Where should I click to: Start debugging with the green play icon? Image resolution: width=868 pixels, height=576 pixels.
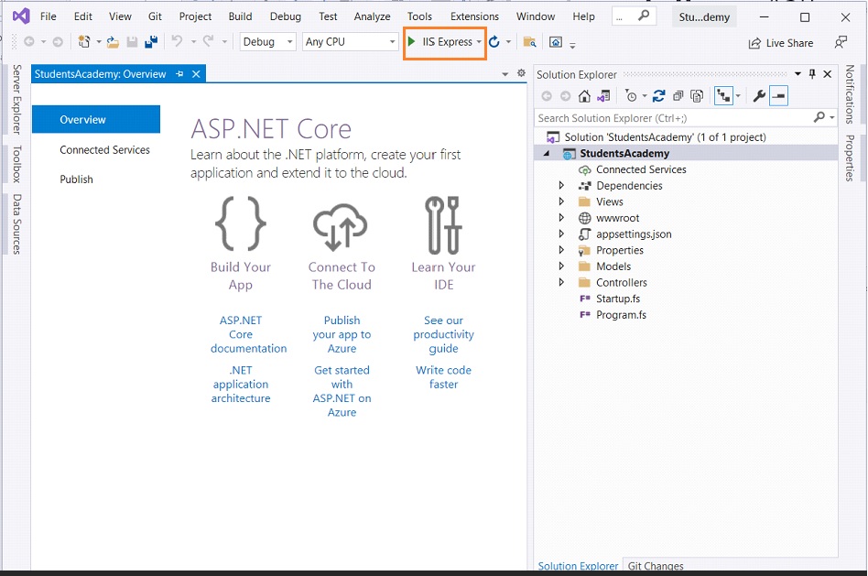[411, 41]
